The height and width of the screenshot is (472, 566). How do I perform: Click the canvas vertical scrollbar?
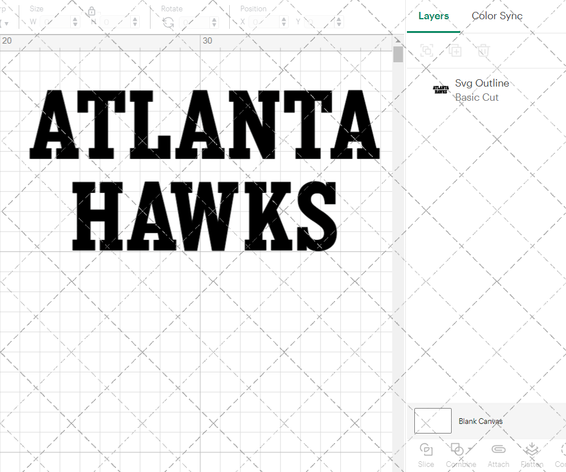[x=398, y=54]
